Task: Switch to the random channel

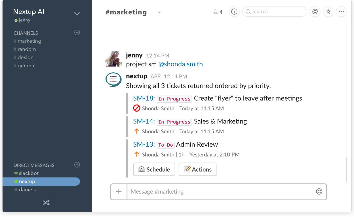Action: pyautogui.click(x=26, y=49)
